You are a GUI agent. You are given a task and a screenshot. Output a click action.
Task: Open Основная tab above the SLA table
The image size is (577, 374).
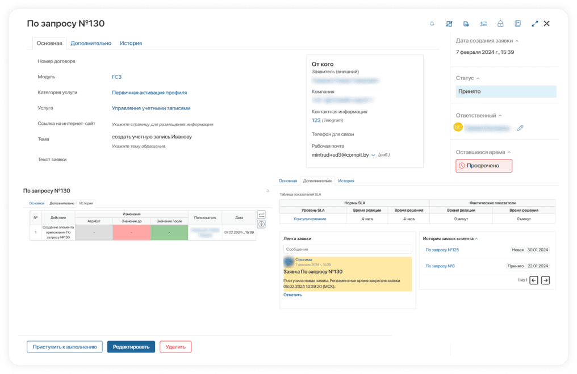tap(288, 181)
